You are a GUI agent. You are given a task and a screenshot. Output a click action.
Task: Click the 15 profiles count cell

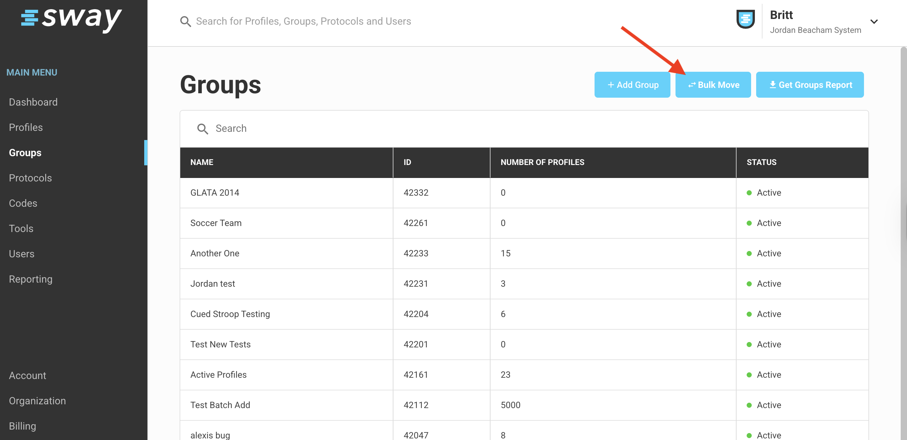coord(613,254)
